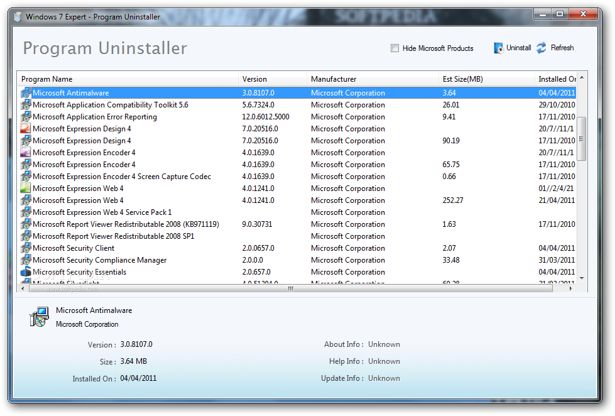Click version 3.0.8107.0 in details panel

pyautogui.click(x=136, y=344)
